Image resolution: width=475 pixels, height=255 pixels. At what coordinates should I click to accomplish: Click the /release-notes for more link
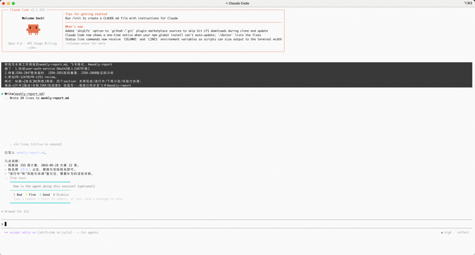click(x=85, y=43)
